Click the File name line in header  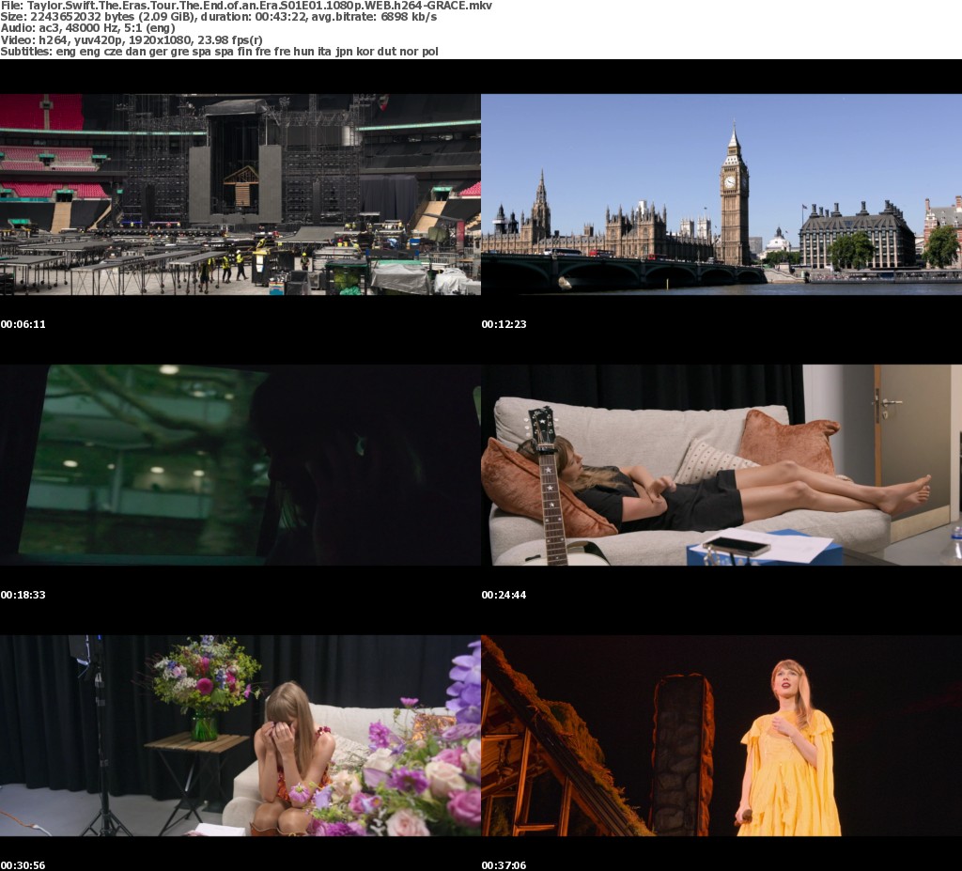pyautogui.click(x=246, y=6)
